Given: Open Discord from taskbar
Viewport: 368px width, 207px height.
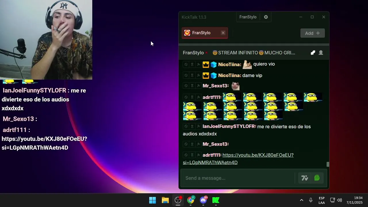Looking at the screenshot, I should pyautogui.click(x=203, y=200).
